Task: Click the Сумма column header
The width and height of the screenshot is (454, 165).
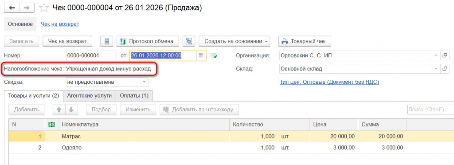Action: (x=382, y=125)
